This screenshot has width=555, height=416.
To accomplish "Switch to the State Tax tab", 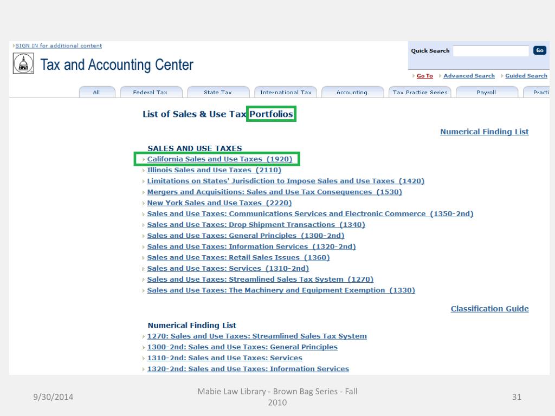I will point(218,92).
